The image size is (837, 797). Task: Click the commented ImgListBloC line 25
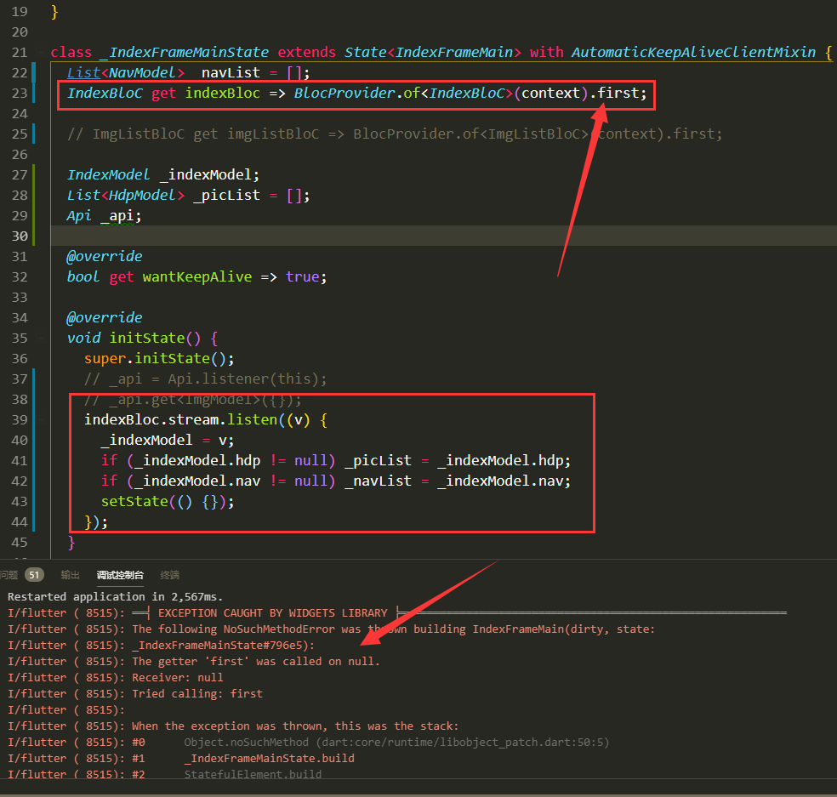click(x=395, y=134)
